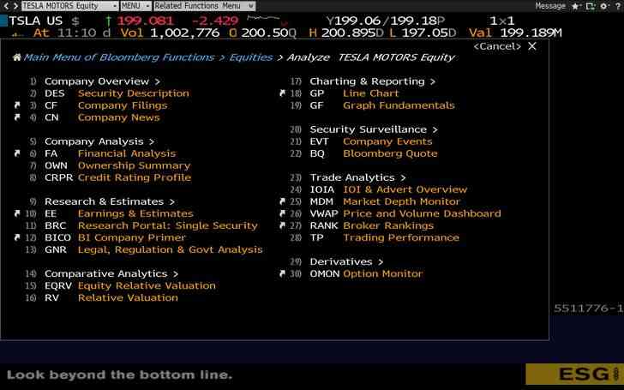The height and width of the screenshot is (390, 624).
Task: Open FA Financial Analysis
Action: [110, 153]
